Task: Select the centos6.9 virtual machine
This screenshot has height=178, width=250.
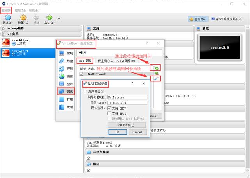Action: (28, 53)
